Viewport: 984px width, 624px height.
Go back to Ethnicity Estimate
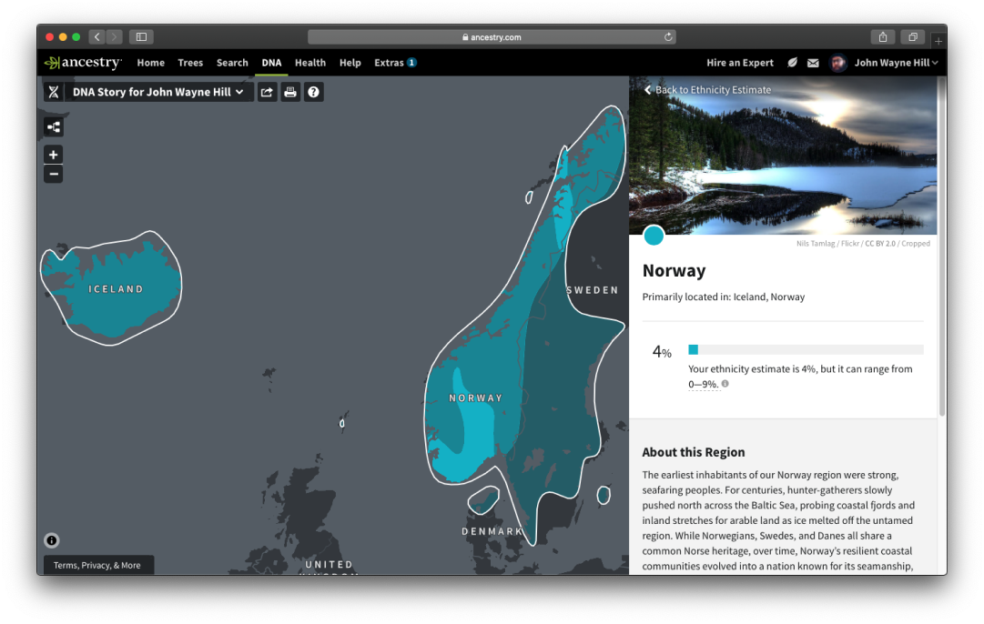click(x=707, y=90)
